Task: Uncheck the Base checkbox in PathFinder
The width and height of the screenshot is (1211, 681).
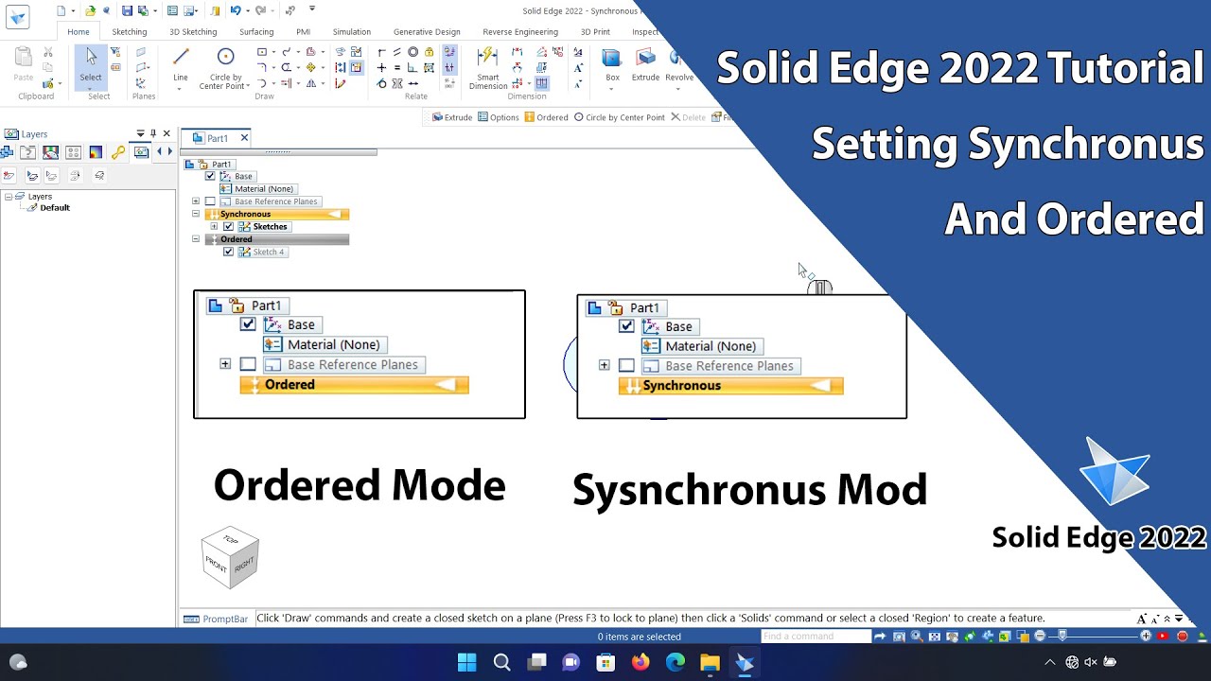Action: click(210, 176)
